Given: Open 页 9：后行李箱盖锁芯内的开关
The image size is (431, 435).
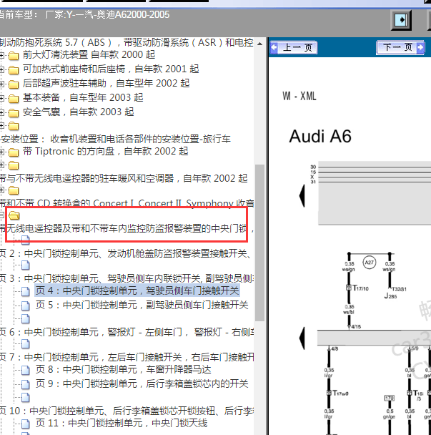Looking at the screenshot, I should tap(142, 384).
